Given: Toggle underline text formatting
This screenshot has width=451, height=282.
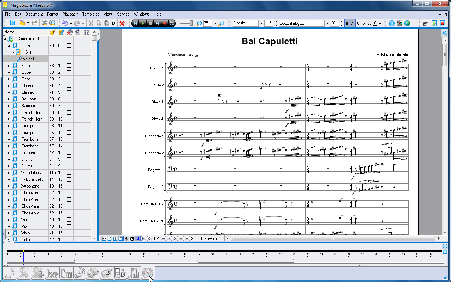Looking at the screenshot, I should [x=358, y=23].
